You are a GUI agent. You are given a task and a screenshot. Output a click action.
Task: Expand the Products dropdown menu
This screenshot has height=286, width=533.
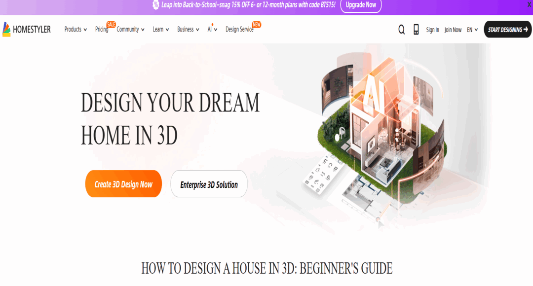point(76,30)
